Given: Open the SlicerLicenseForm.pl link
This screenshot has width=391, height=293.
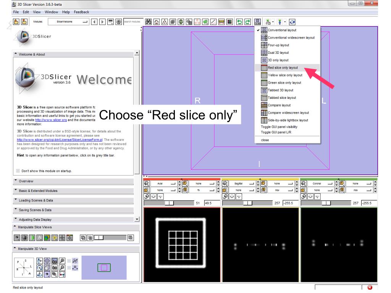Looking at the screenshot, I should click(60, 140).
